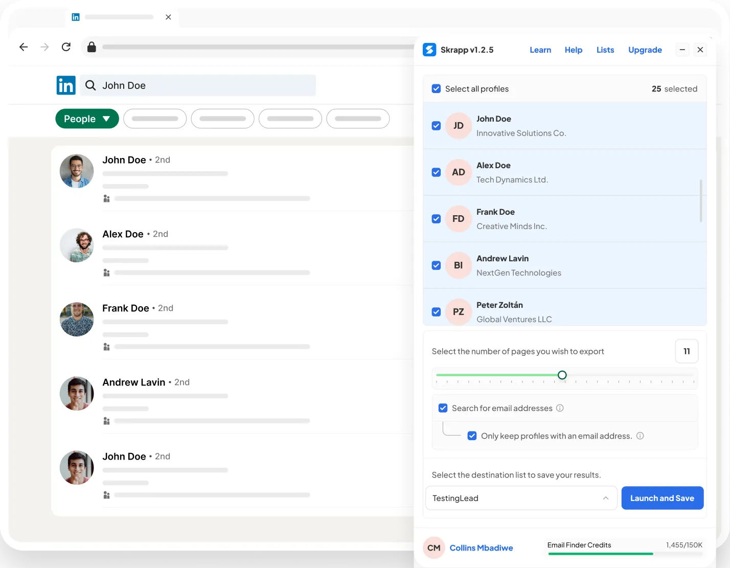Click 'NextGen Technologies' company text
The width and height of the screenshot is (730, 568).
(519, 273)
